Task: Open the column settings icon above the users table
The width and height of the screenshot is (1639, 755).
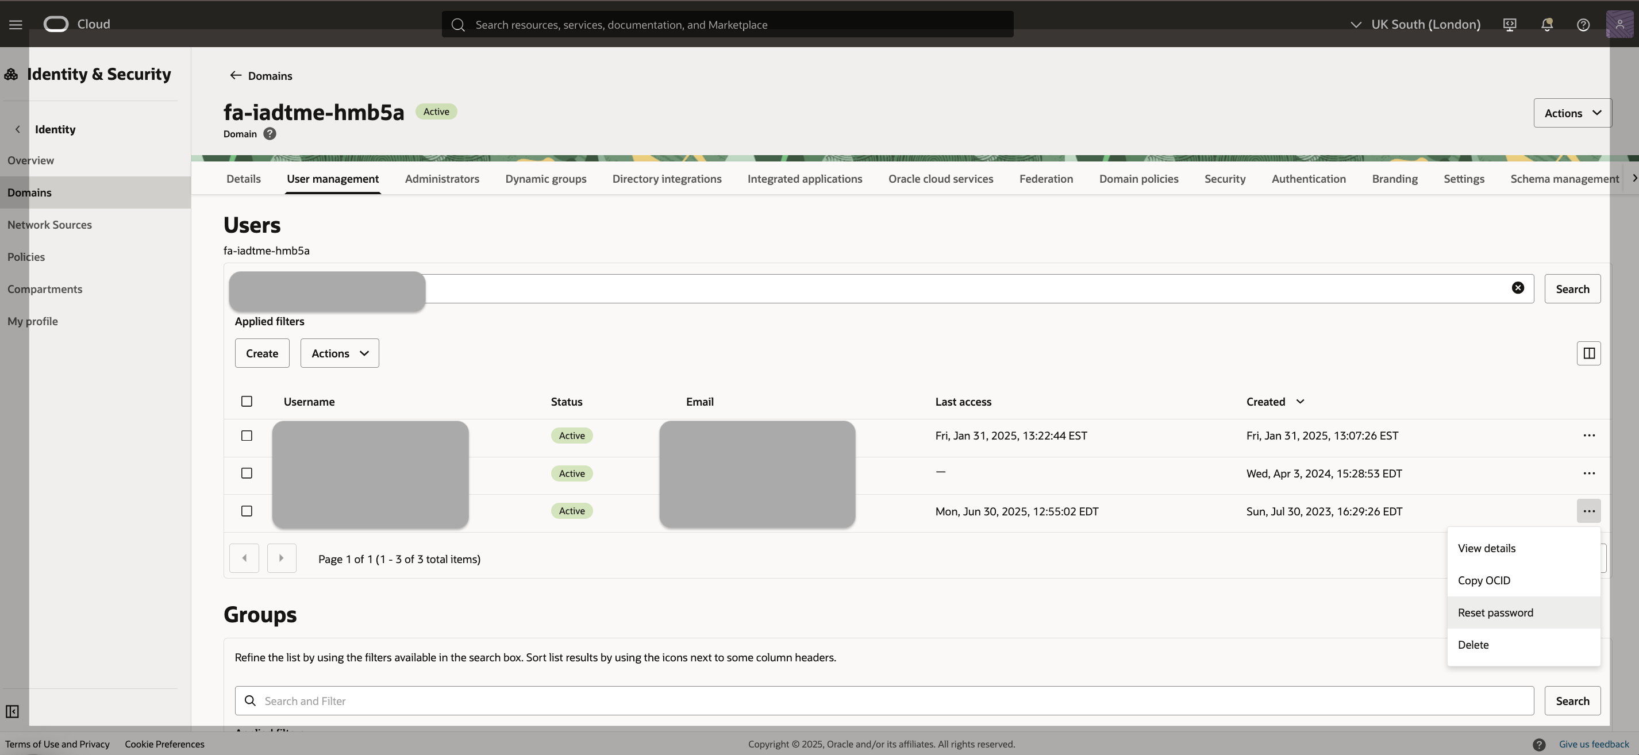Action: coord(1588,353)
